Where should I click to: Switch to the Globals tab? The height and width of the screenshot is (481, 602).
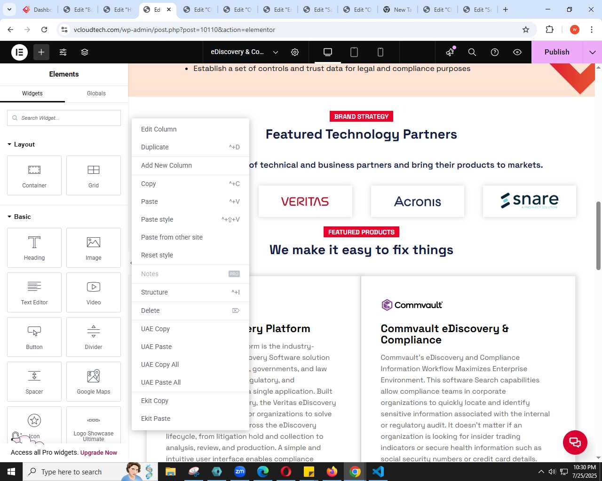(96, 93)
